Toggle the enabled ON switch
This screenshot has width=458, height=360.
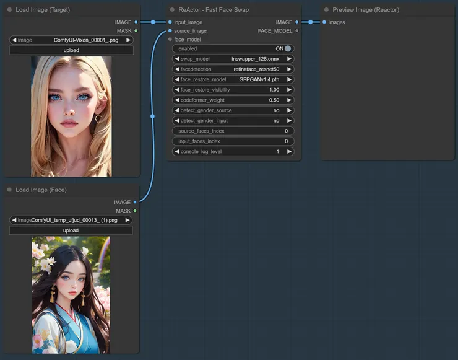coord(287,48)
